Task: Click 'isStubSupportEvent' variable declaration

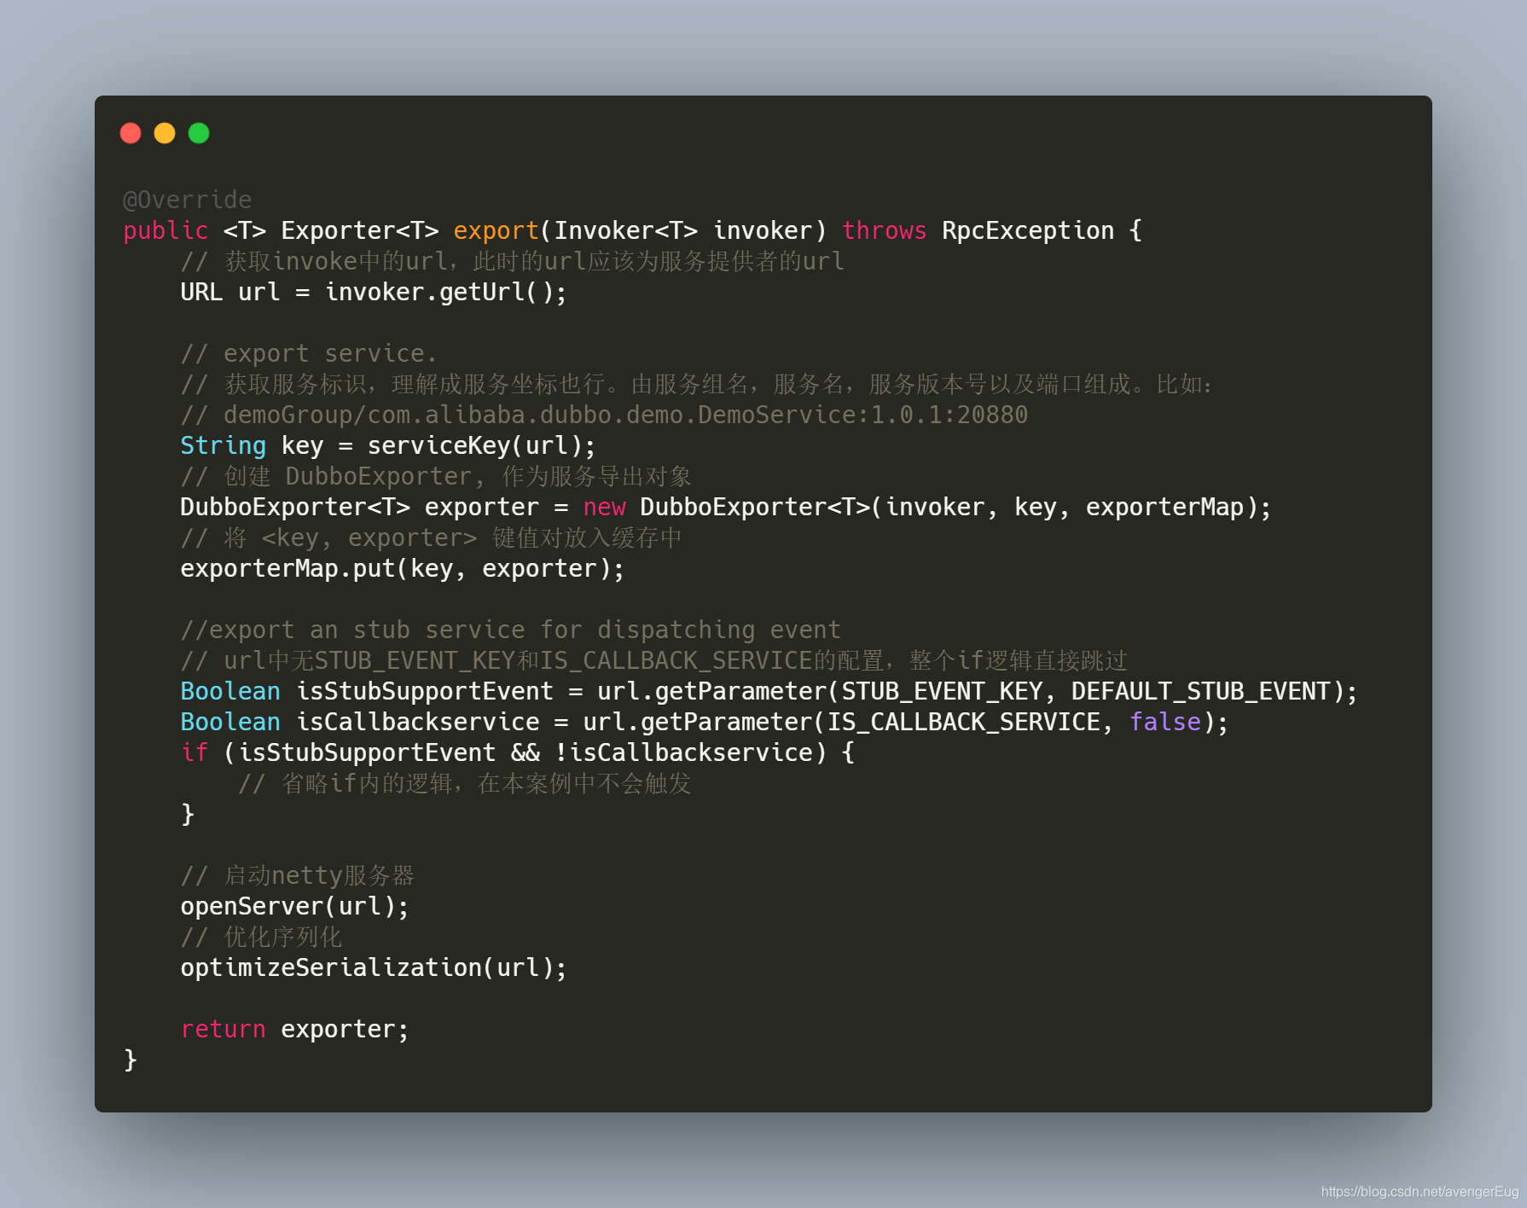Action: click(425, 691)
